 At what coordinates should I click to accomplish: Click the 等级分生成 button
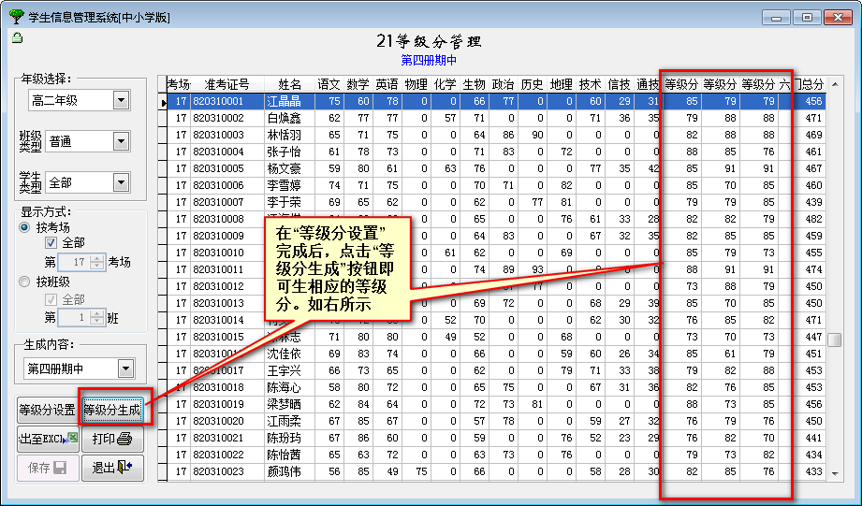coord(112,410)
